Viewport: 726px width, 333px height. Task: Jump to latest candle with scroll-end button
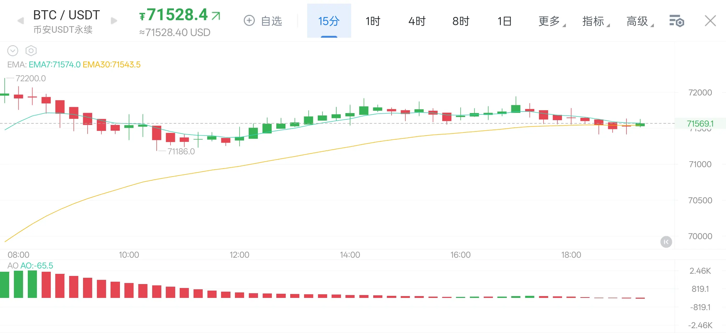click(x=666, y=242)
